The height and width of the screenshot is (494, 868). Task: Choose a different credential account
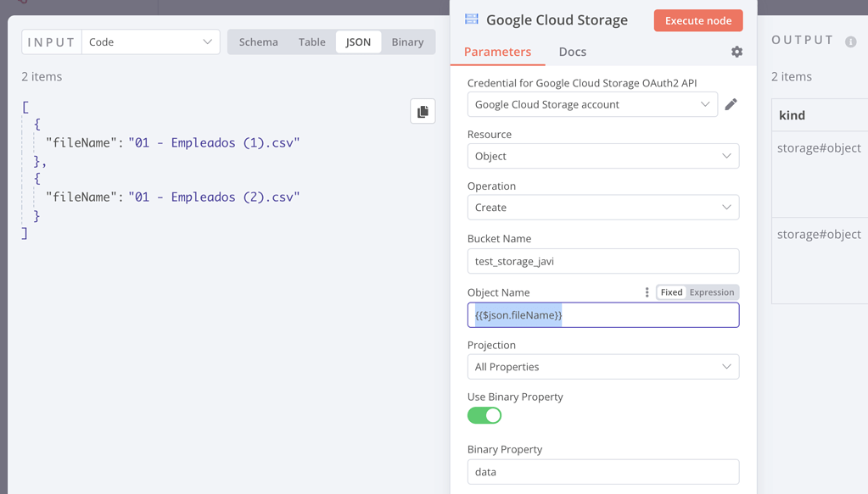592,104
